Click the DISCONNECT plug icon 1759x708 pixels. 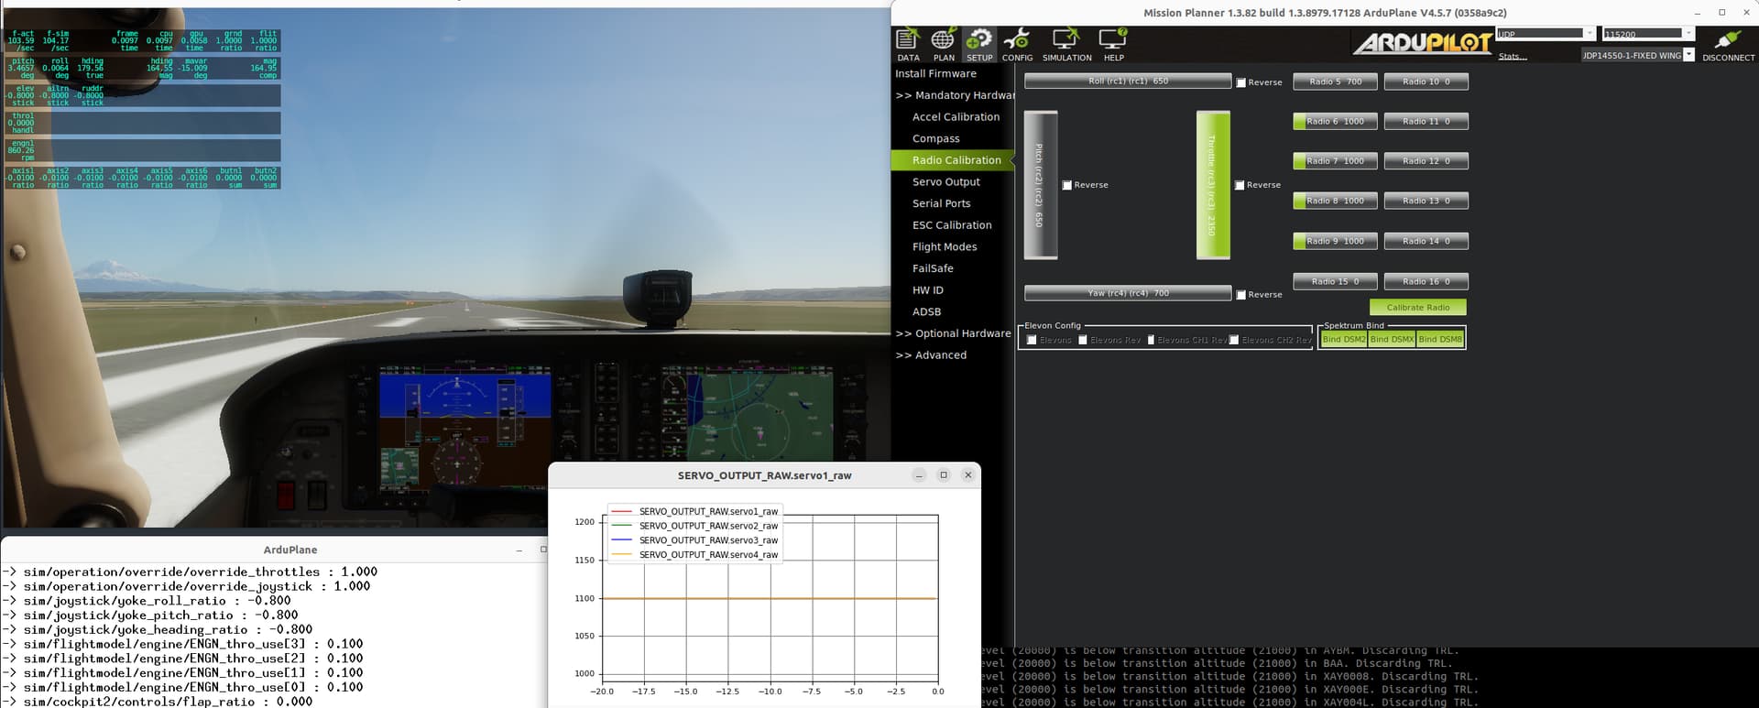point(1728,44)
